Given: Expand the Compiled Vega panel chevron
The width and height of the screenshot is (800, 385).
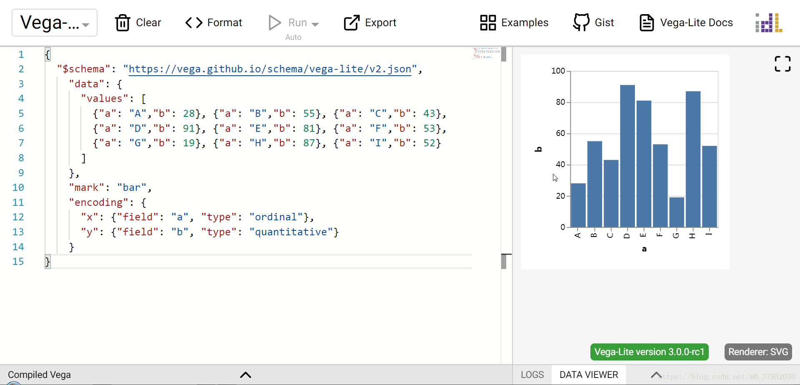Looking at the screenshot, I should pyautogui.click(x=246, y=375).
